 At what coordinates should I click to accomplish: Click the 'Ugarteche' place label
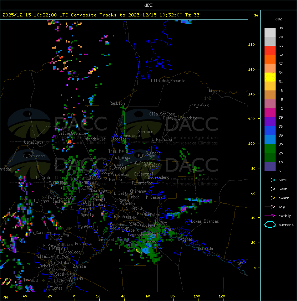click(88, 227)
